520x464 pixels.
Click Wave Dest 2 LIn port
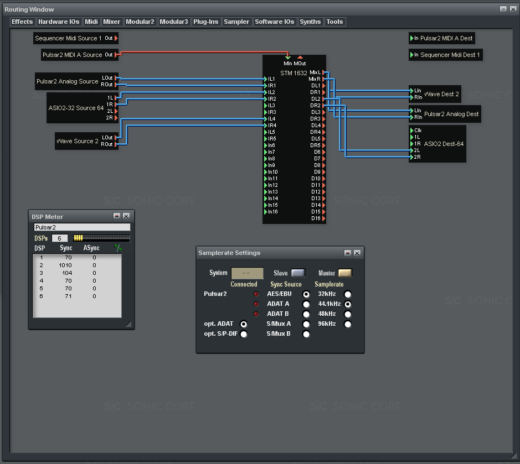click(412, 90)
